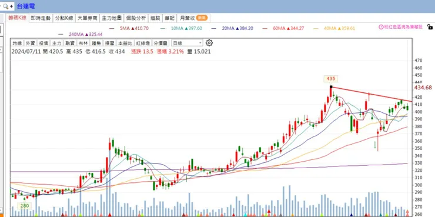Image resolution: width=435 pixels, height=217 pixels.
Task: Click the 收 434 closing price readout
Action: click(116, 52)
